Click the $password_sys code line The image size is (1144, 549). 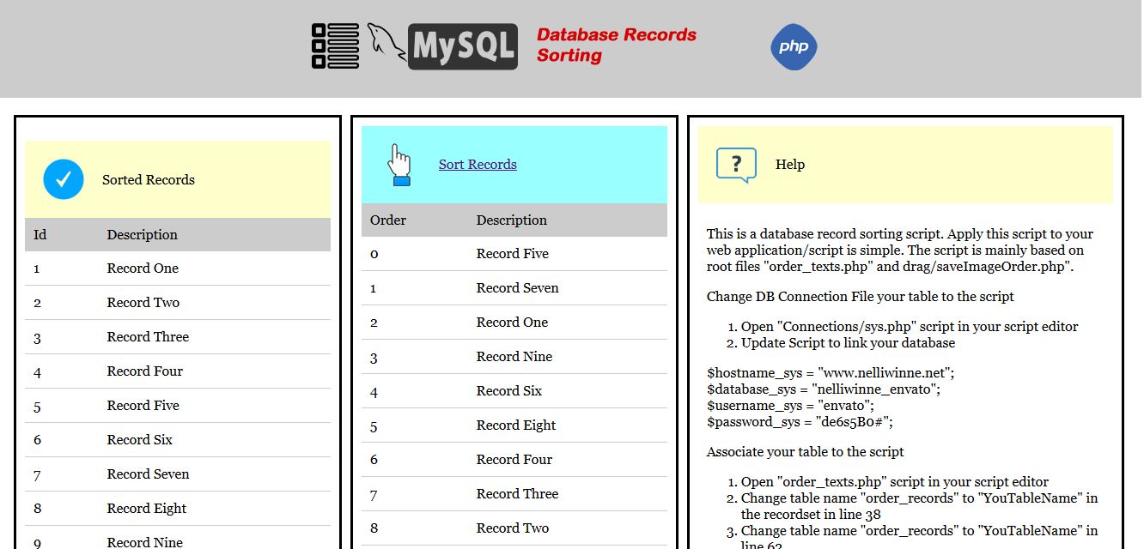[x=800, y=422]
